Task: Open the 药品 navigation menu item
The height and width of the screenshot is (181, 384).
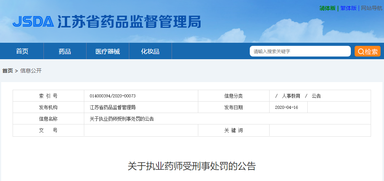Action: click(x=65, y=52)
